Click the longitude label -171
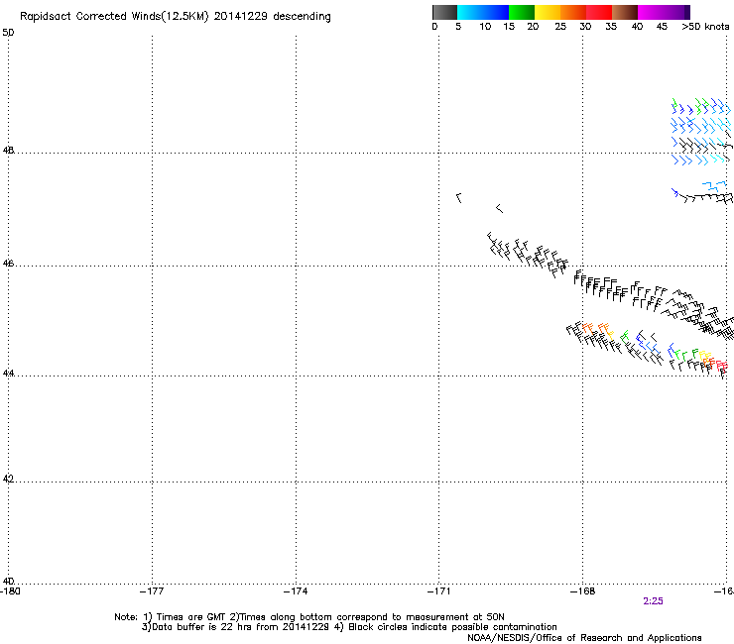The width and height of the screenshot is (734, 644). tap(438, 591)
